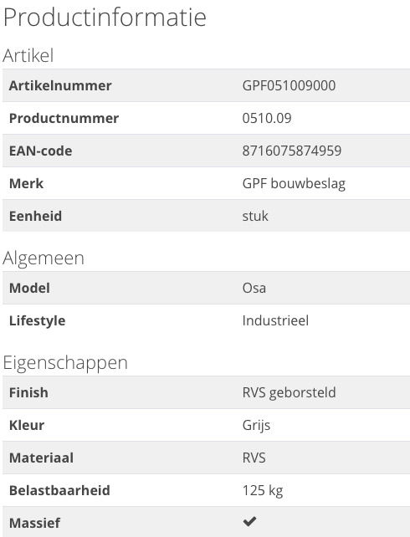Click the Belastbaarheid row label
The image size is (410, 537).
click(x=59, y=491)
